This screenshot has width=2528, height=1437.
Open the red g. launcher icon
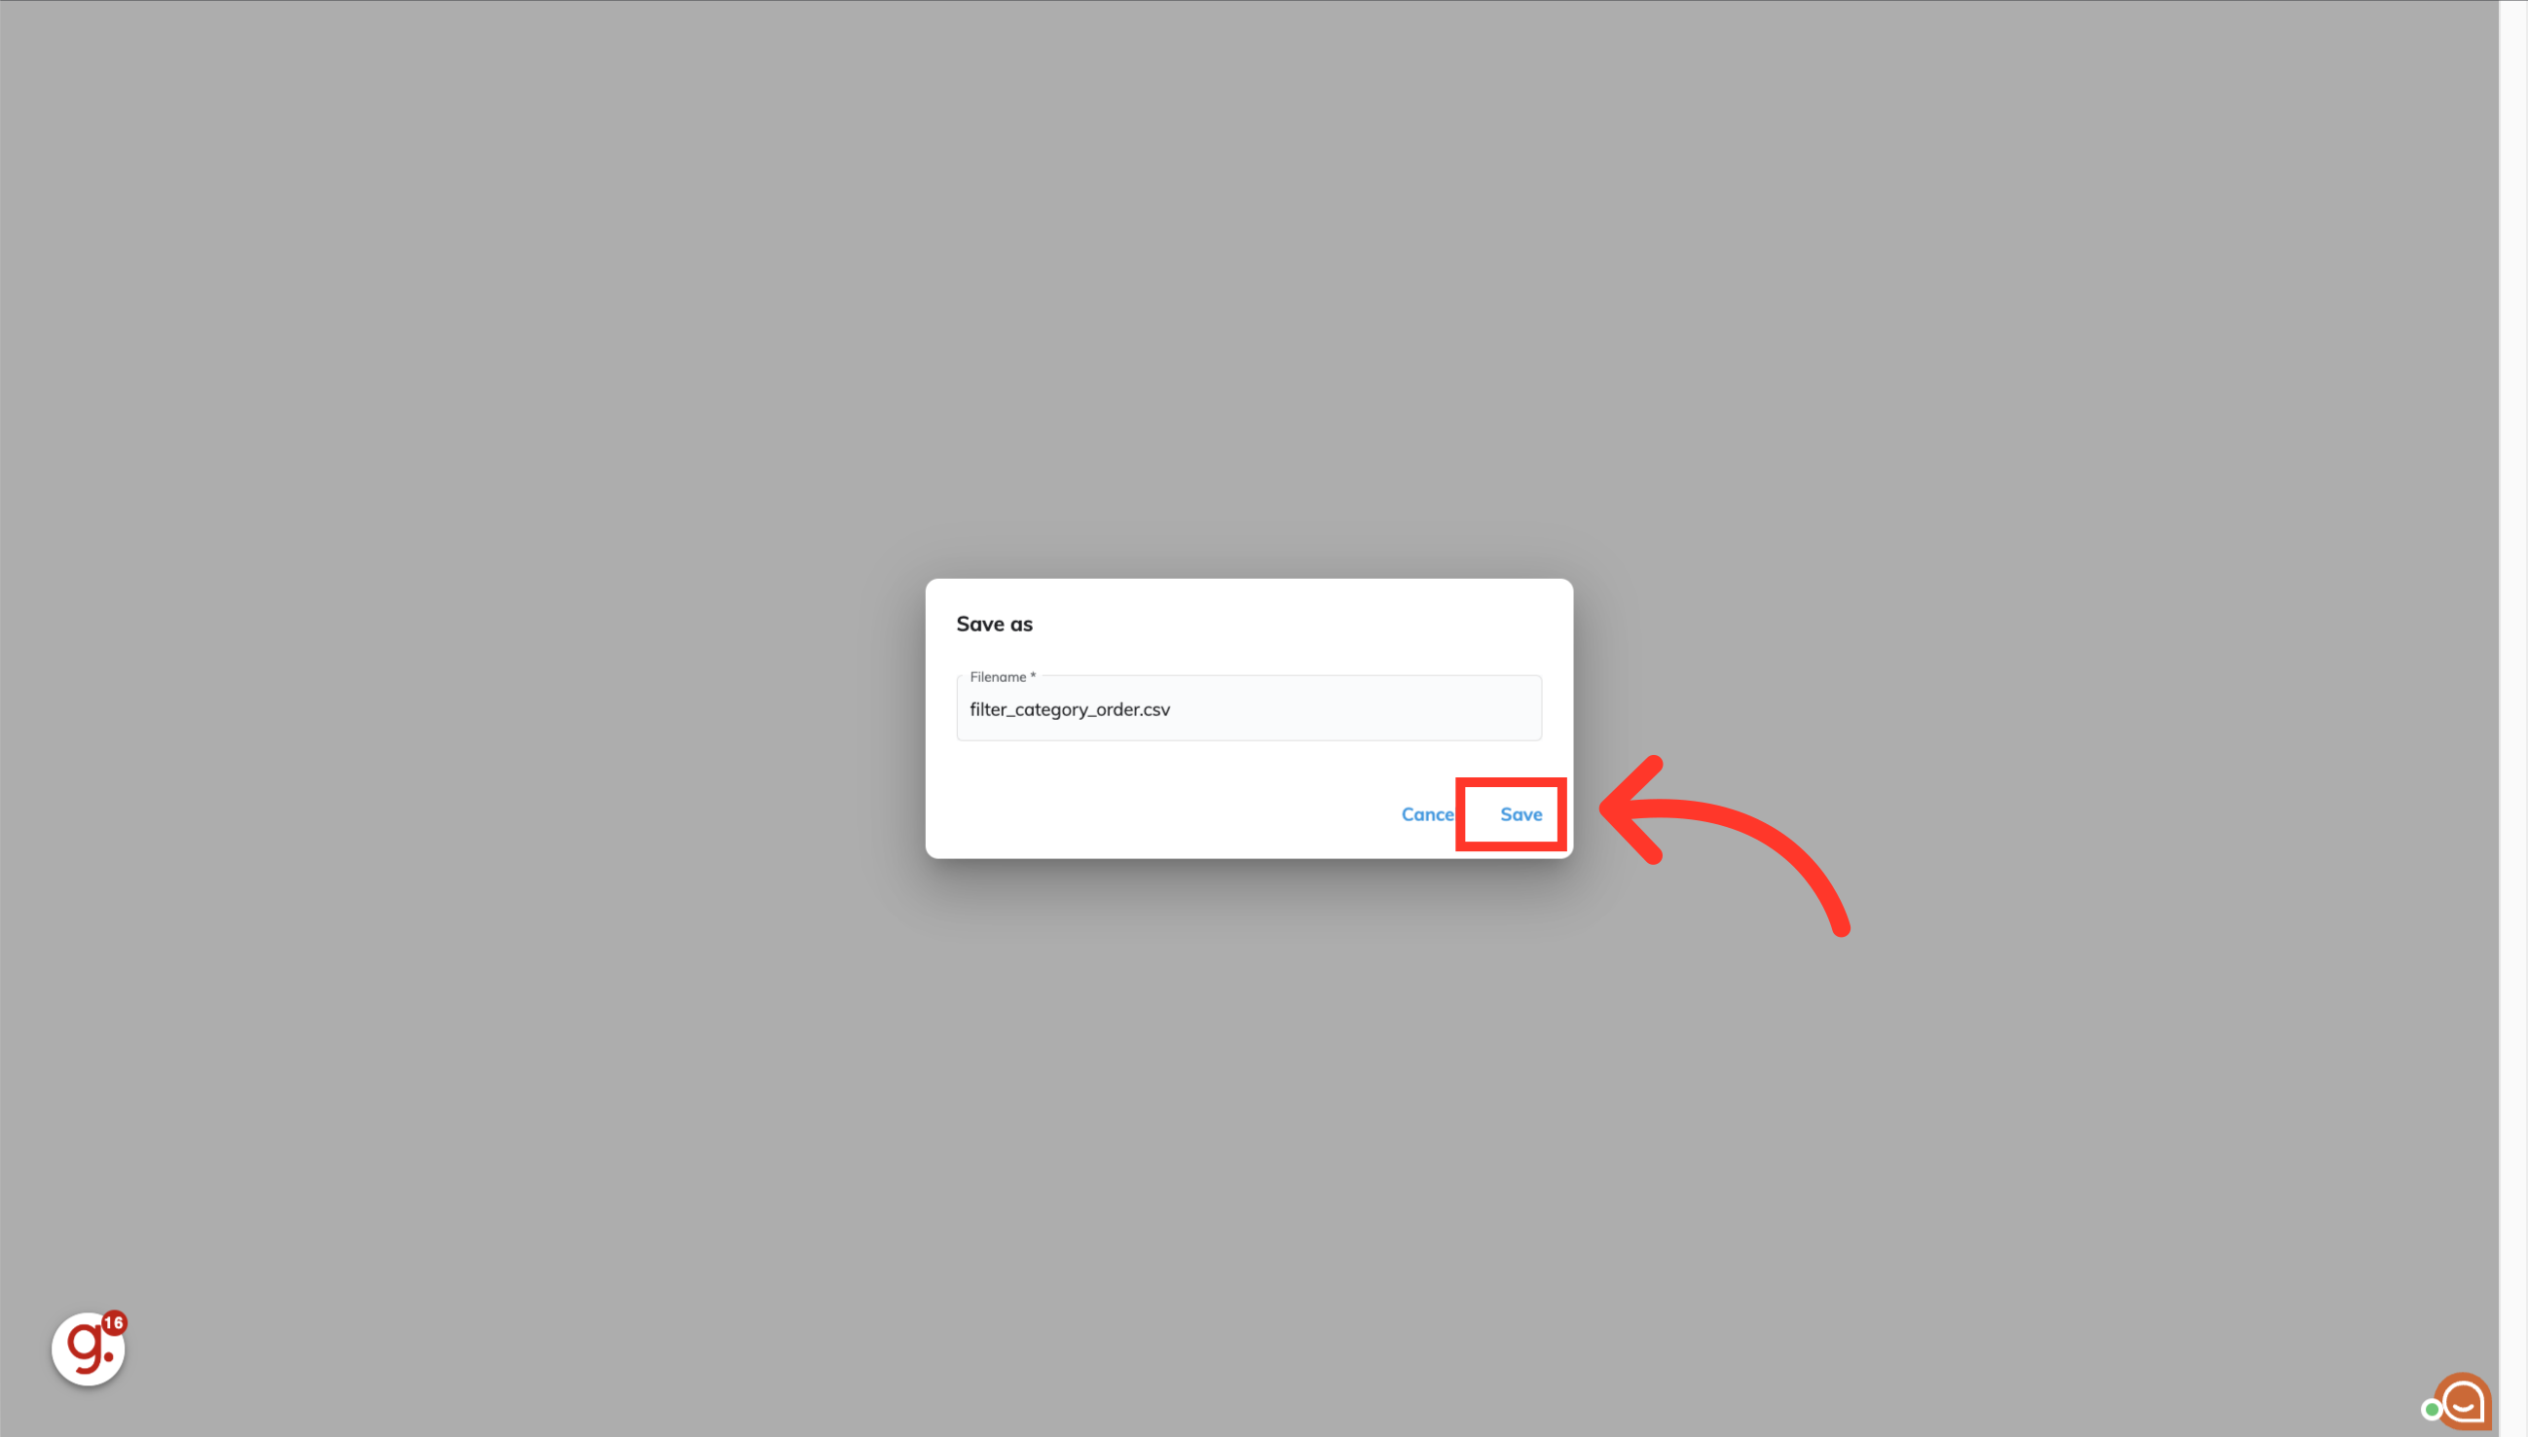88,1347
